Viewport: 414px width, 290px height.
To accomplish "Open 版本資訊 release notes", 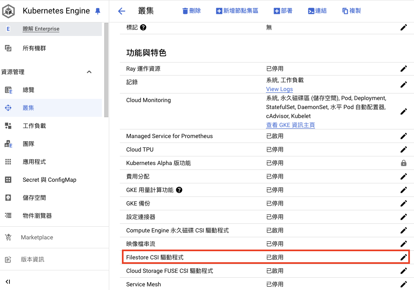I will coord(32,259).
